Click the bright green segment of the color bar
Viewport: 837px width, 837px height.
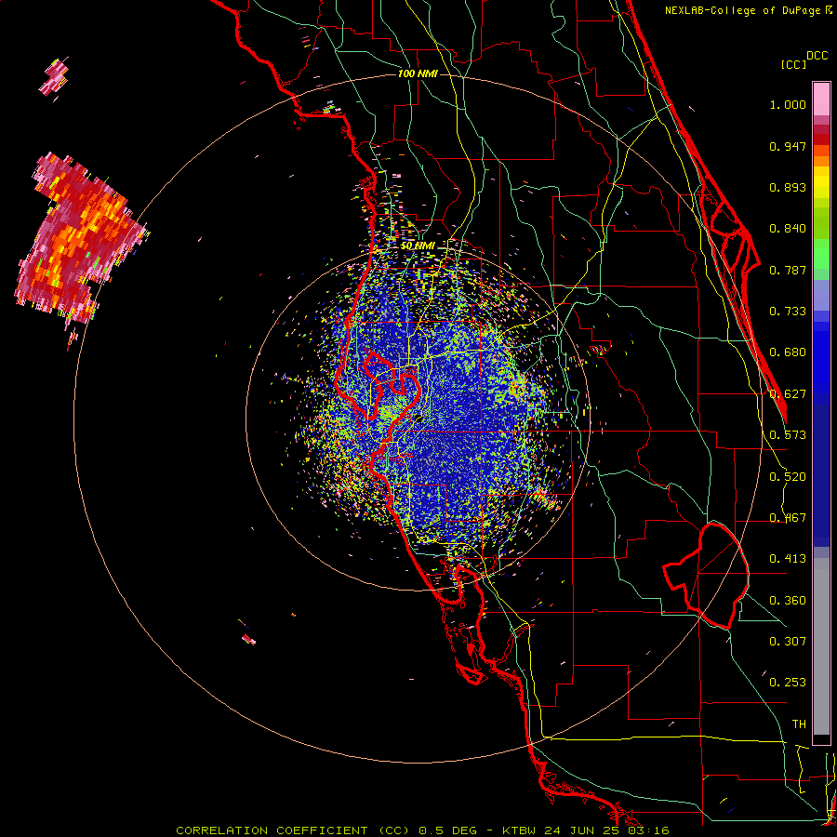tap(821, 254)
